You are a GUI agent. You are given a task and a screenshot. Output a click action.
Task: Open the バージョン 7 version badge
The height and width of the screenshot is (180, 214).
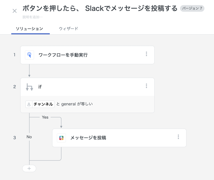(x=192, y=8)
